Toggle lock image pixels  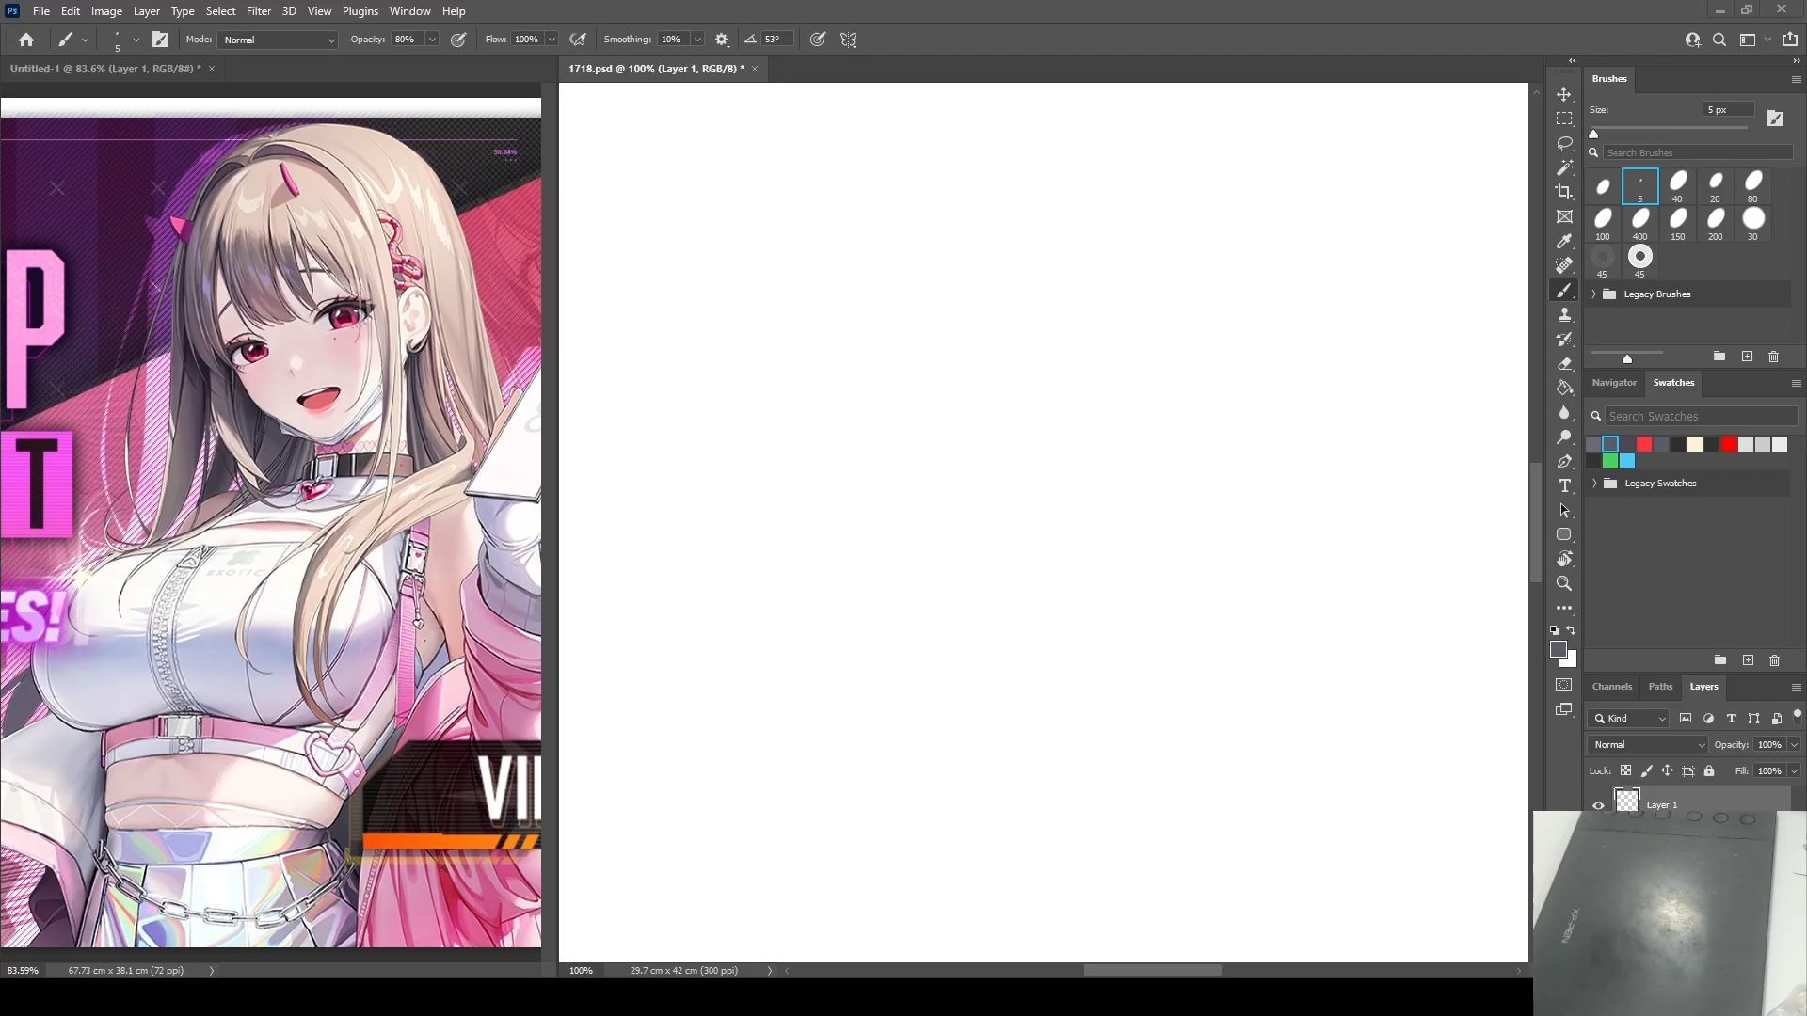(x=1646, y=770)
